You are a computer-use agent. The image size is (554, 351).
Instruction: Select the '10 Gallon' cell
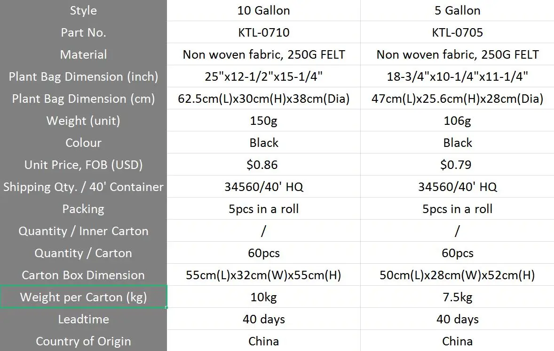point(263,10)
